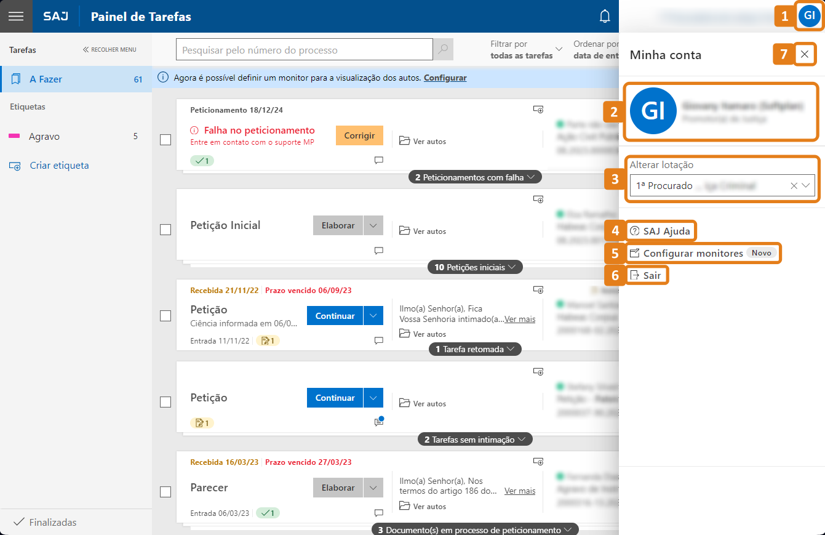
Task: Tick the Parecer task checkbox
Action: tap(165, 492)
